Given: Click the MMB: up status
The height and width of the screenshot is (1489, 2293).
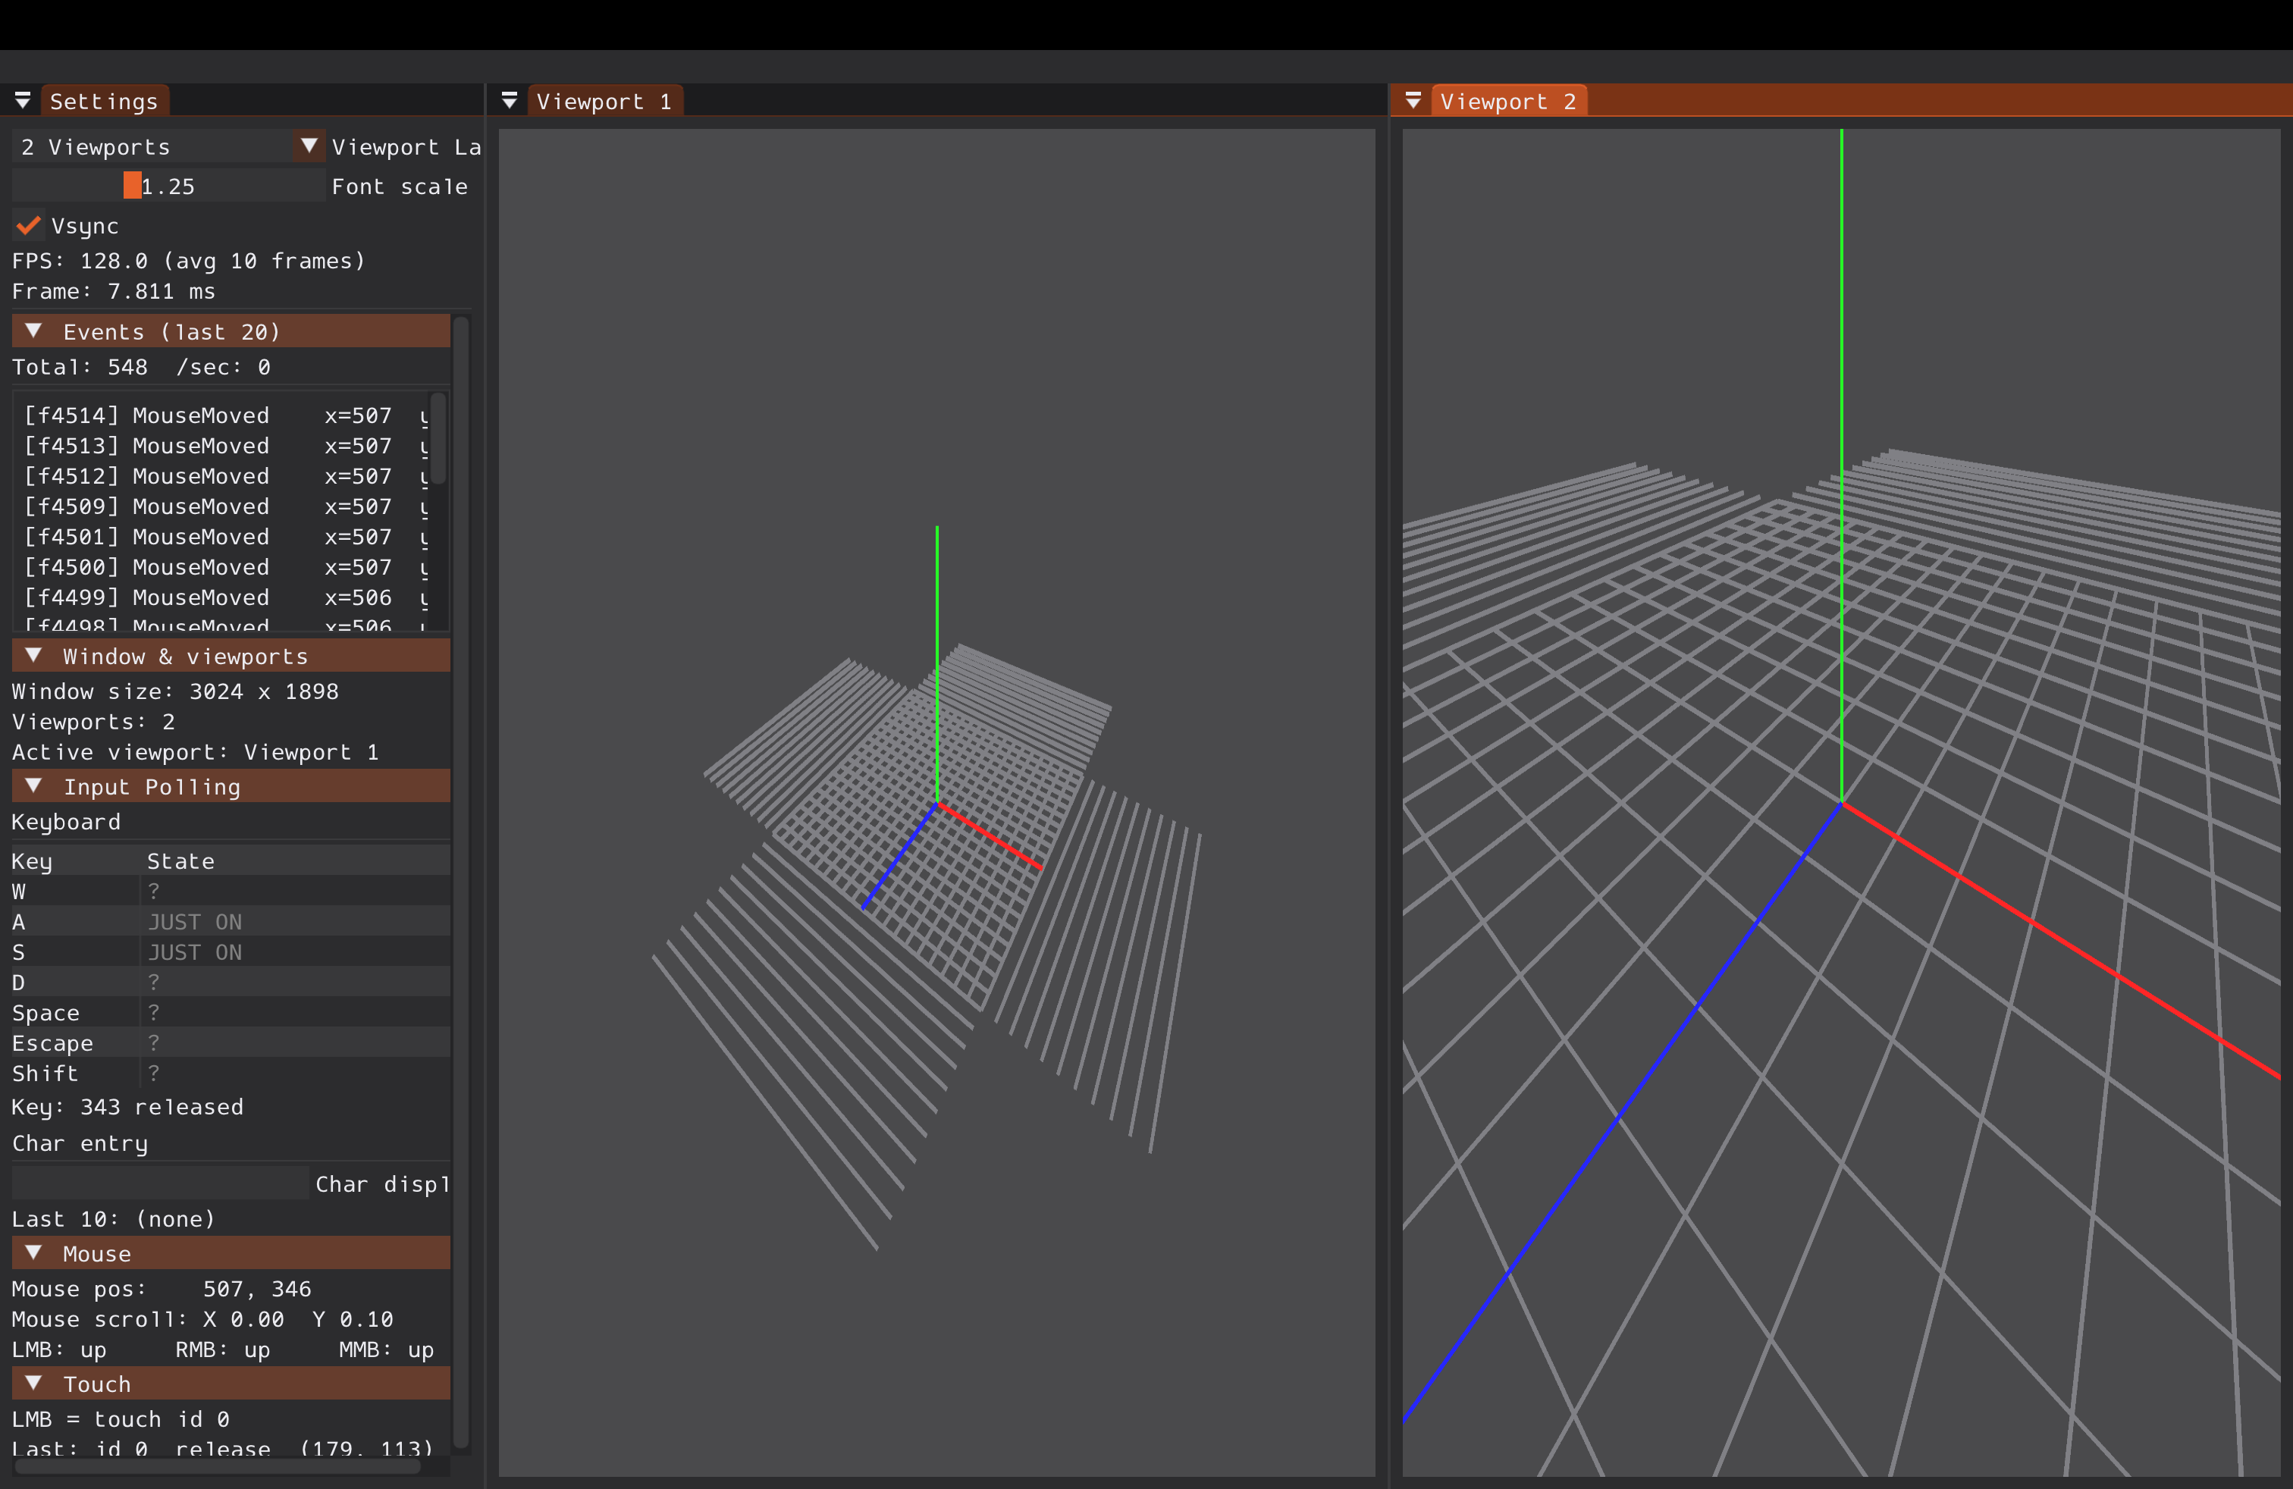Looking at the screenshot, I should click(x=387, y=1350).
